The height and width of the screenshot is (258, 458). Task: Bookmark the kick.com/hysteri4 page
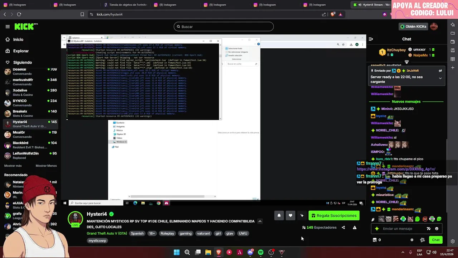82,14
